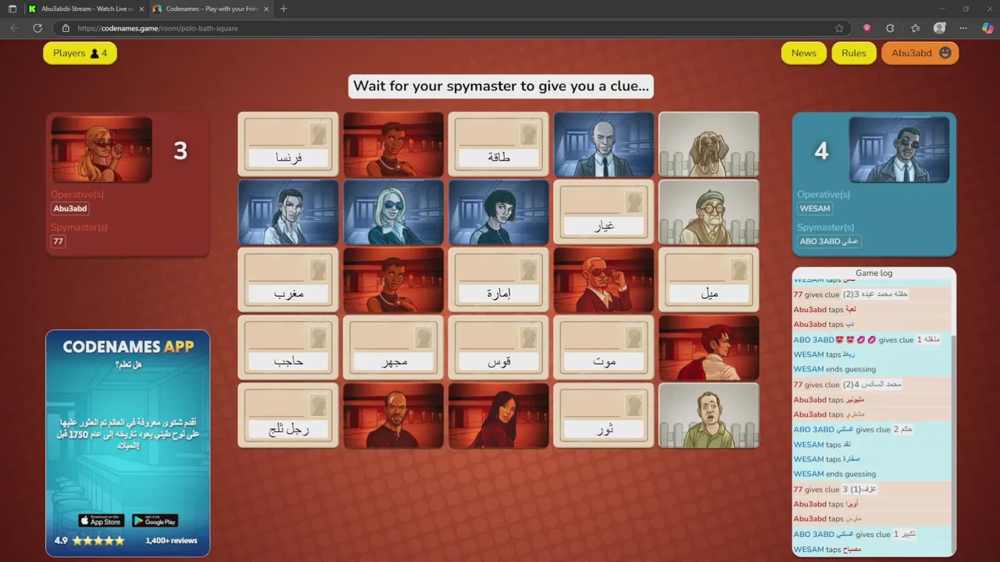Click the browser back arrow
1000x562 pixels.
click(14, 28)
